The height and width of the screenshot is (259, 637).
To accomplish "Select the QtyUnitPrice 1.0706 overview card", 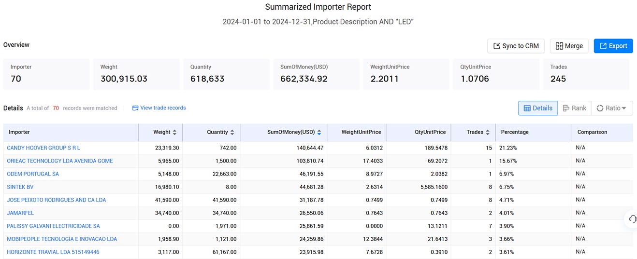I will 496,74.
